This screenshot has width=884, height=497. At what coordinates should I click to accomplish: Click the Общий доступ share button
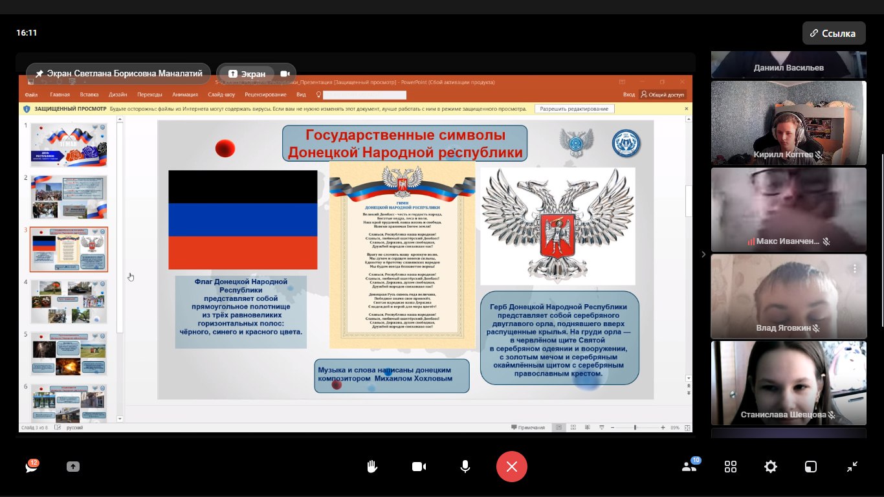662,94
